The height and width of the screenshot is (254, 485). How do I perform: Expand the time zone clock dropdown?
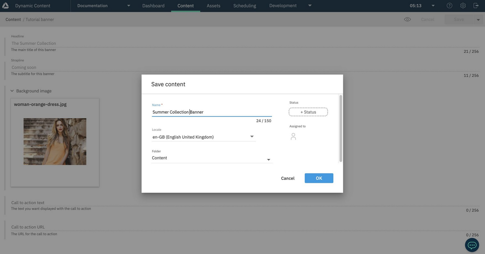pyautogui.click(x=433, y=6)
